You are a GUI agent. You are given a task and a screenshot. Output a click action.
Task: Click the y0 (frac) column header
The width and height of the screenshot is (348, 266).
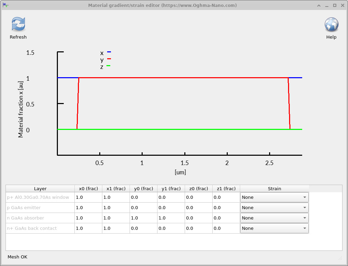143,188
